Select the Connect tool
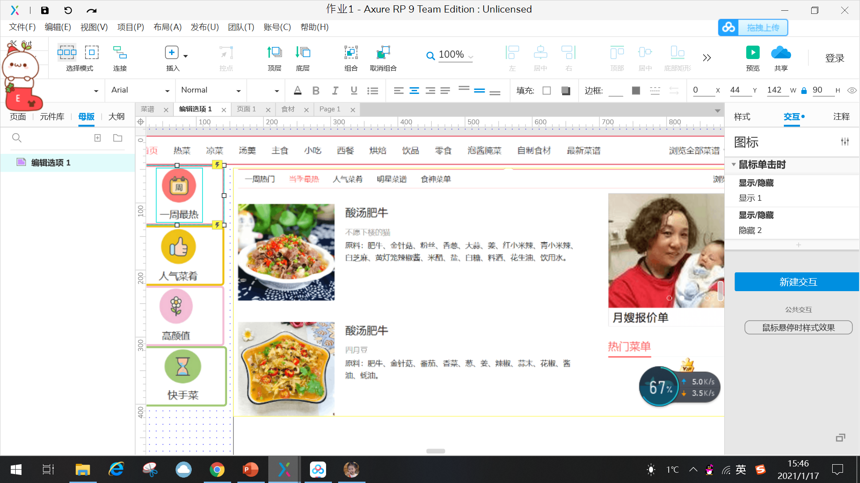Screen dimensions: 860x483 click(x=120, y=53)
